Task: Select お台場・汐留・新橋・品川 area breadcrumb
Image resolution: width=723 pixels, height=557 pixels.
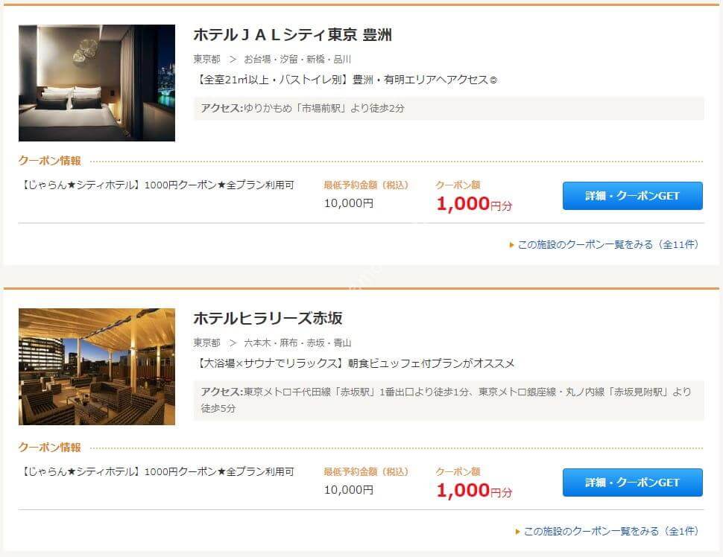Action: click(297, 60)
